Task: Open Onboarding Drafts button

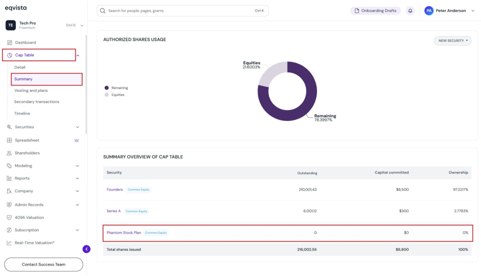Action: point(375,11)
